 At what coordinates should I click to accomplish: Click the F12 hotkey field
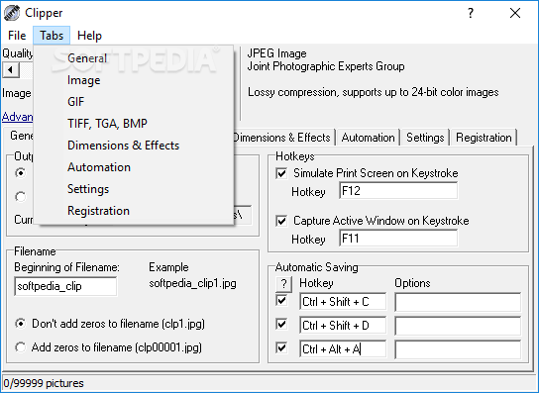(x=398, y=191)
